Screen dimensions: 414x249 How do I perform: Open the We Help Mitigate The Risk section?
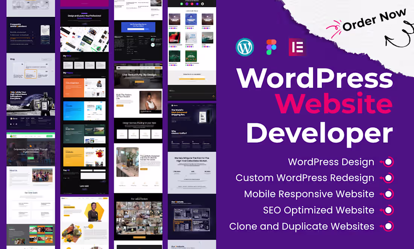192,173
